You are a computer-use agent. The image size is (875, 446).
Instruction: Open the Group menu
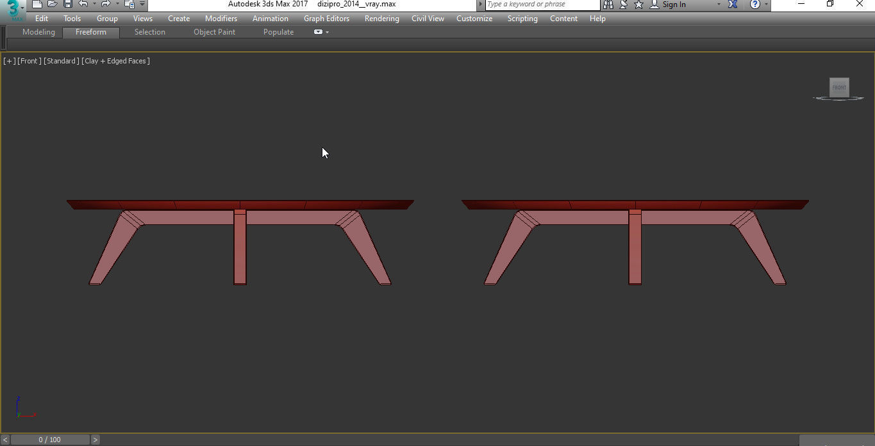pos(107,19)
